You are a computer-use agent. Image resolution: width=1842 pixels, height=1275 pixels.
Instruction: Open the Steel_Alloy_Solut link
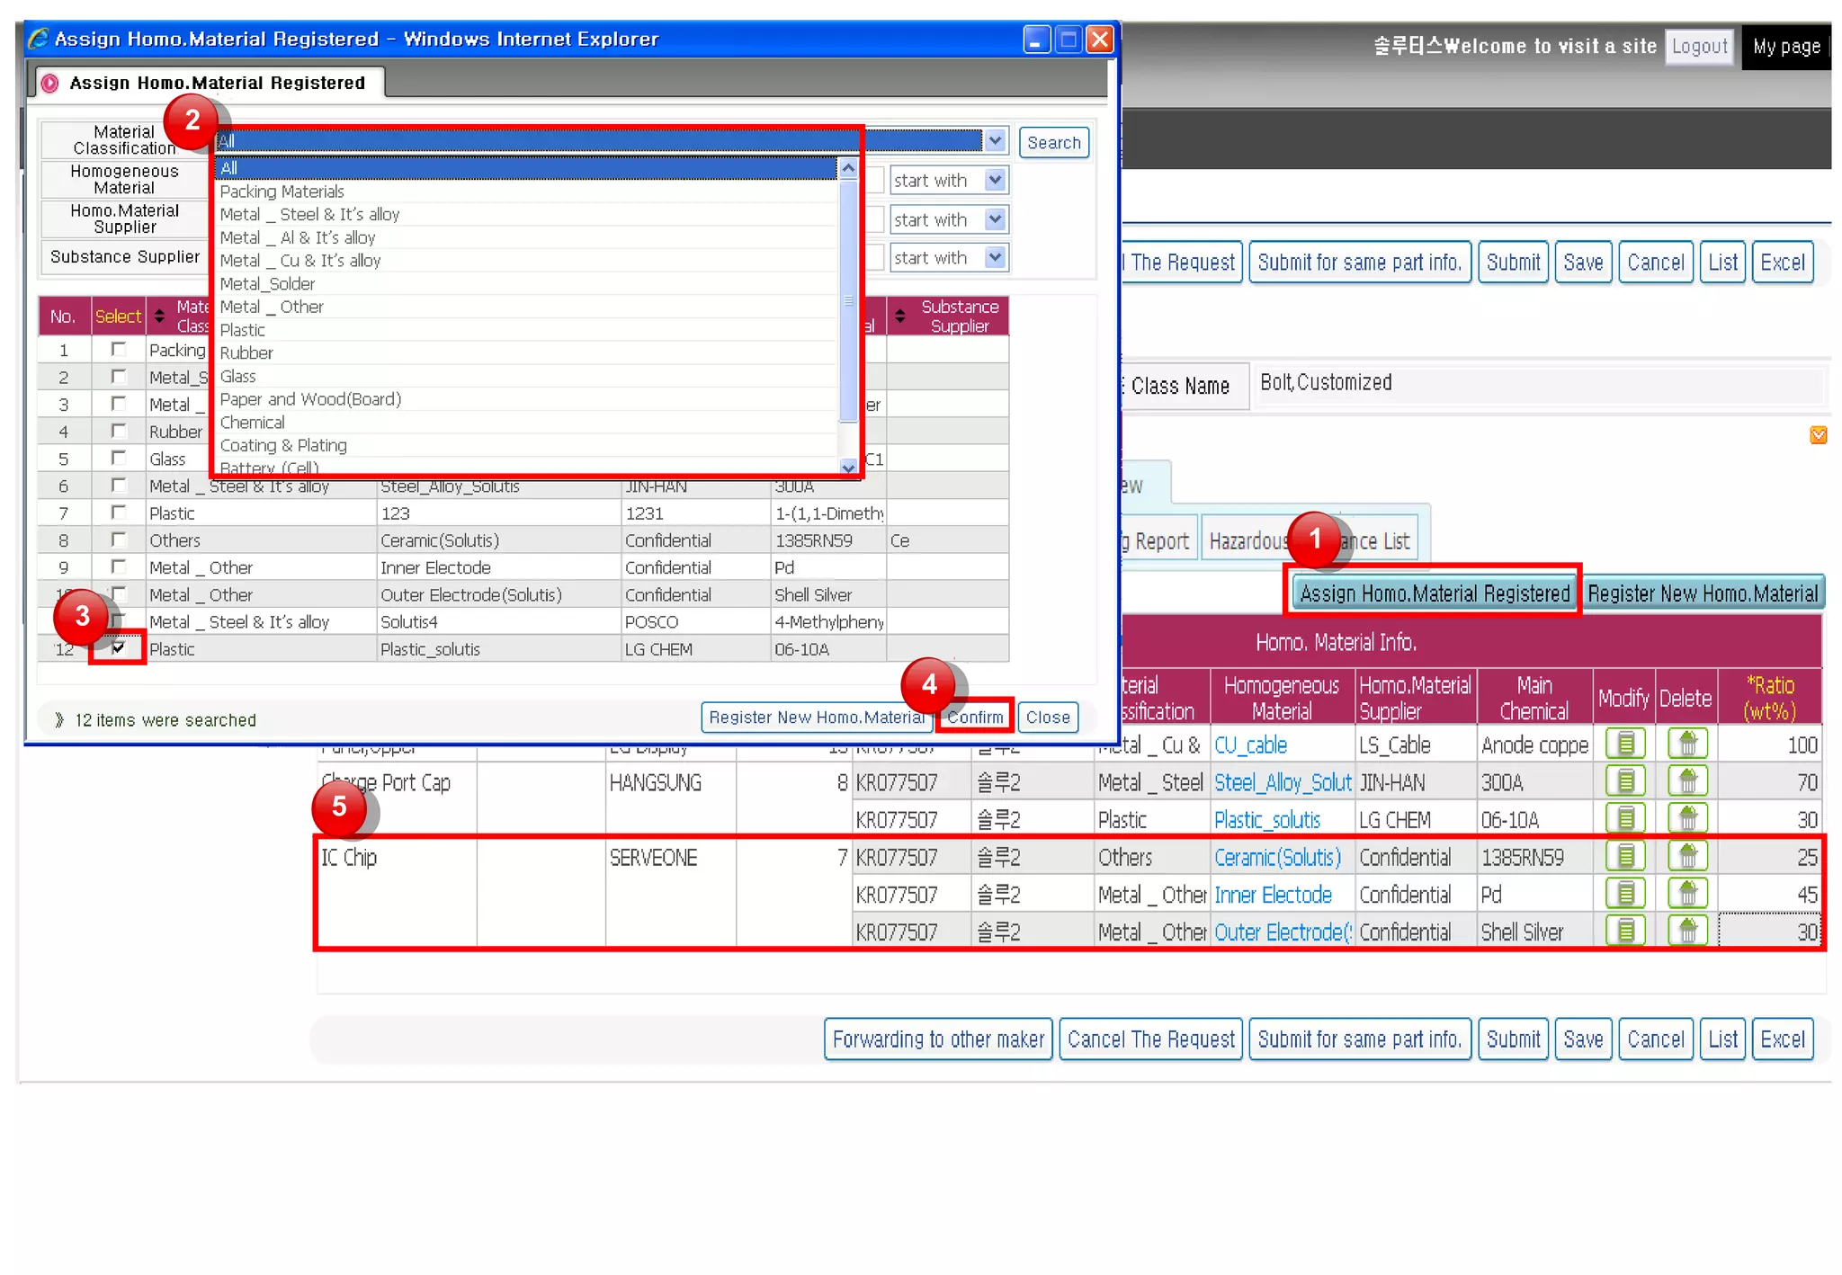1282,782
